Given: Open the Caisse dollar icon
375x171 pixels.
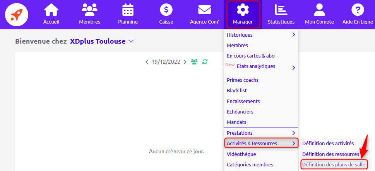Looking at the screenshot, I should click(166, 10).
